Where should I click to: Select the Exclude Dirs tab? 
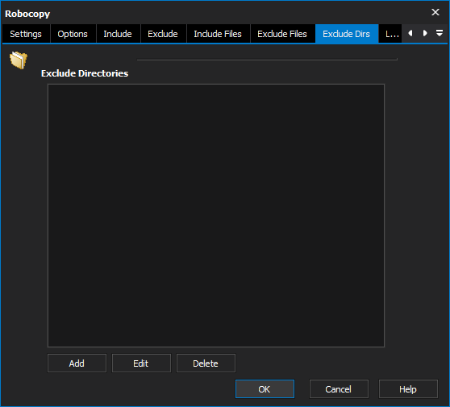tap(347, 34)
